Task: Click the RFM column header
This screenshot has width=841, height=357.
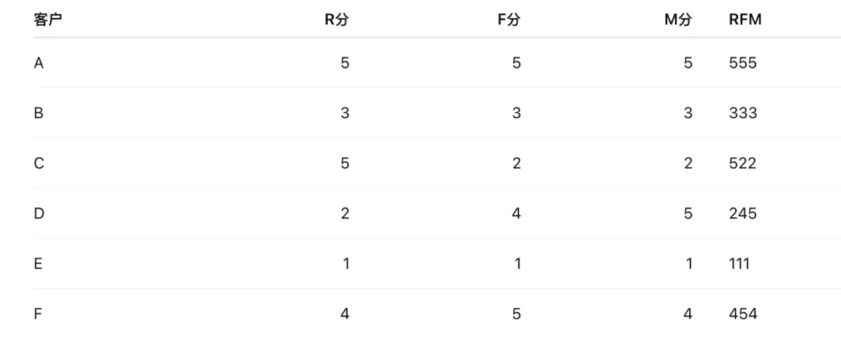Action: (745, 20)
